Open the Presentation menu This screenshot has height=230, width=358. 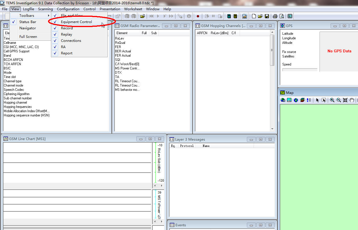coord(110,9)
